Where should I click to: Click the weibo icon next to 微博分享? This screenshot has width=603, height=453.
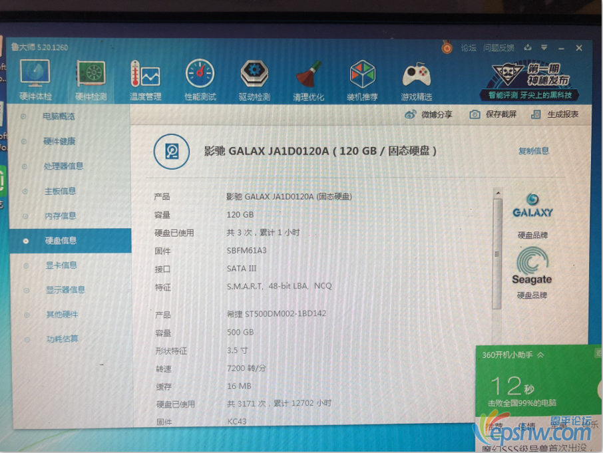tap(411, 114)
